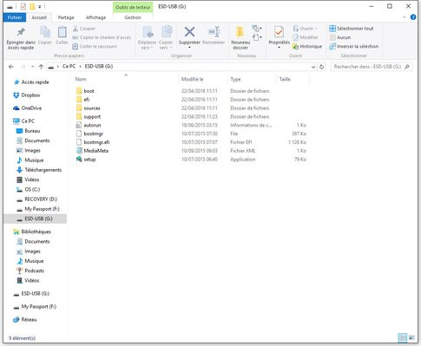This screenshot has height=346, width=421.
Task: Open My Passport (F:) under Ce PC
Action: pyautogui.click(x=42, y=209)
